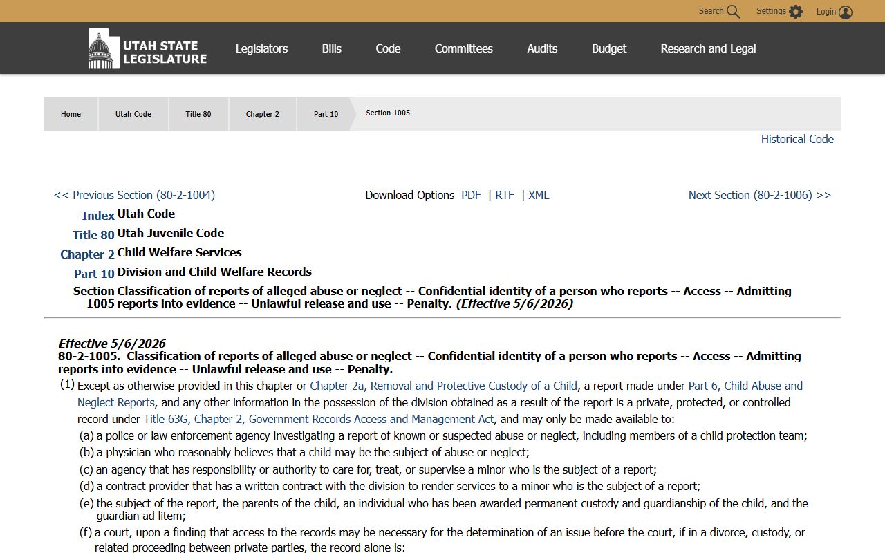The height and width of the screenshot is (553, 885).
Task: Download the section as RTF
Action: click(505, 195)
